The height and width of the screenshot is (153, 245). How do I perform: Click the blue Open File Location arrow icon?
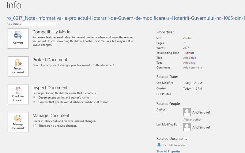point(159,145)
